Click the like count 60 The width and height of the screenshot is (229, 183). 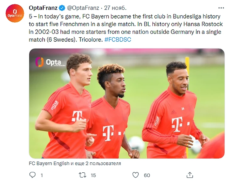(146, 175)
